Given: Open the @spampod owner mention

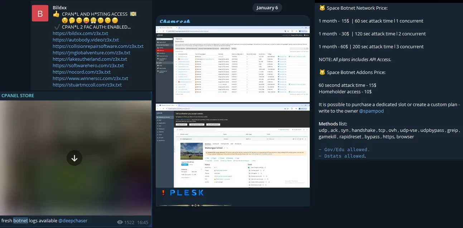Looking at the screenshot, I should 371,111.
